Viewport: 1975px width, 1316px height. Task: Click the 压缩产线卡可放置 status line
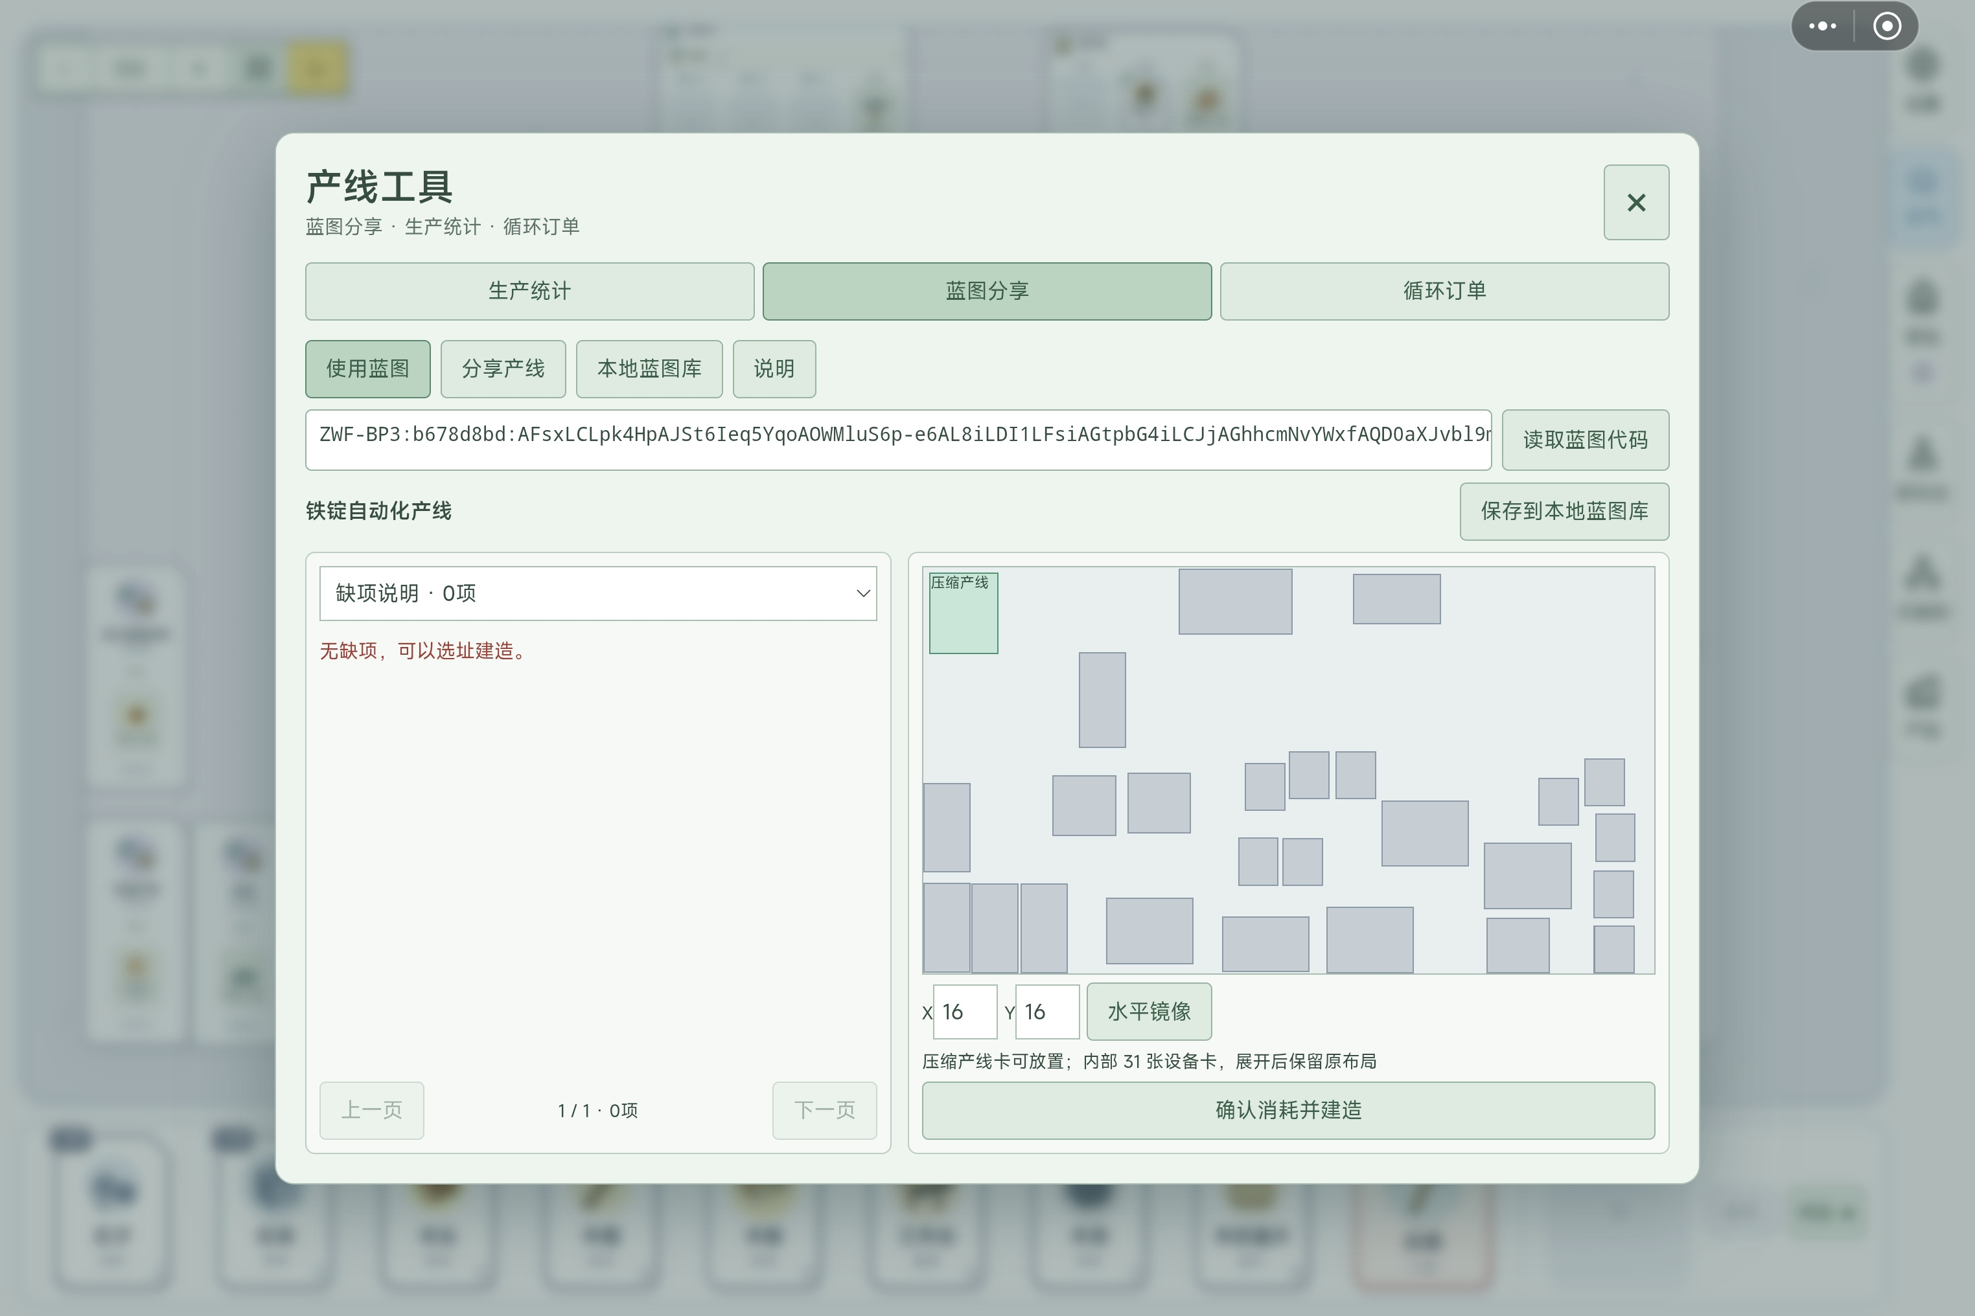(1149, 1061)
